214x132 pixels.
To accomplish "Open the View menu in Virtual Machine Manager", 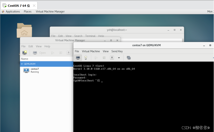I will click(39, 46).
